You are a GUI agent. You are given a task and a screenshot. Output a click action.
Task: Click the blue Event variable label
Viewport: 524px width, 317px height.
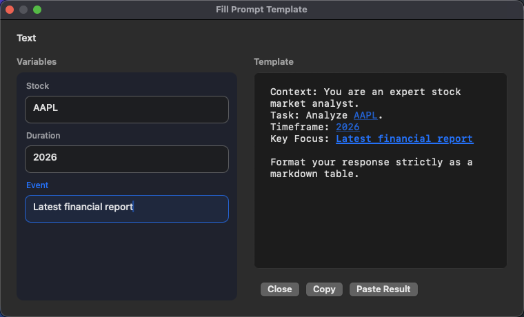coord(37,185)
